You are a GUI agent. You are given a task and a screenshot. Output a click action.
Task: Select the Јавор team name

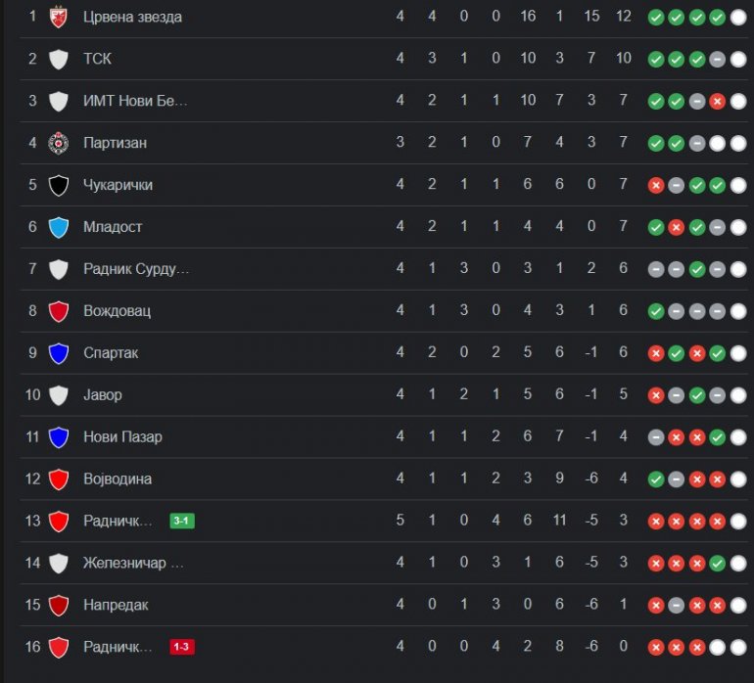click(103, 395)
